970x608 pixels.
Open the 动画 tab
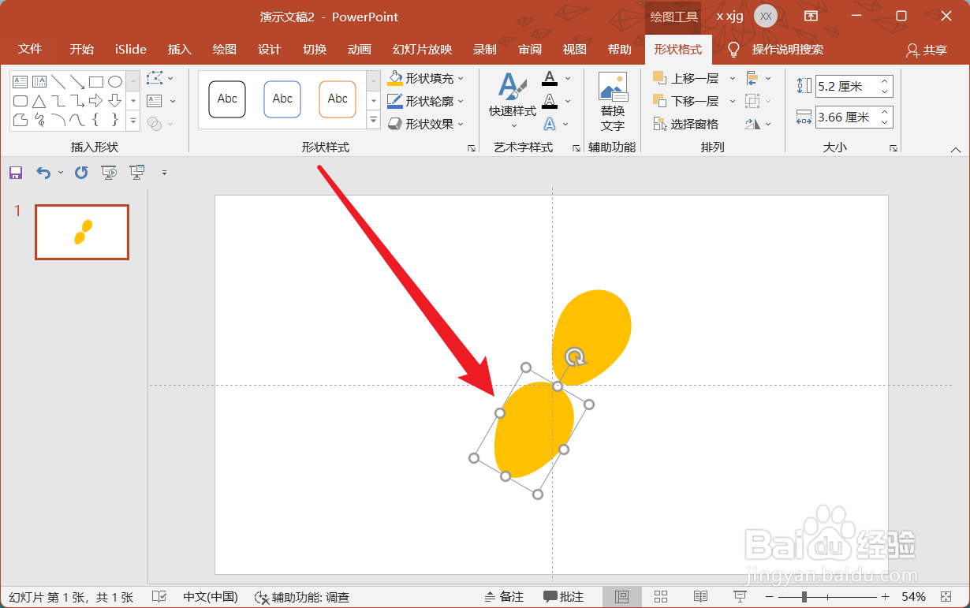360,49
